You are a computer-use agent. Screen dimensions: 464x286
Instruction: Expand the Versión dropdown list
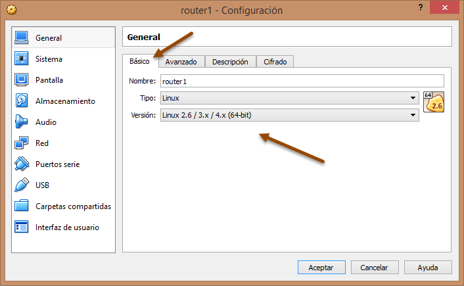point(289,115)
